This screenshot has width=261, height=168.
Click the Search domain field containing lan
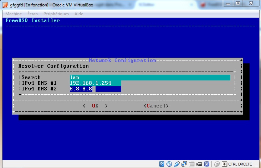pyautogui.click(x=150, y=78)
